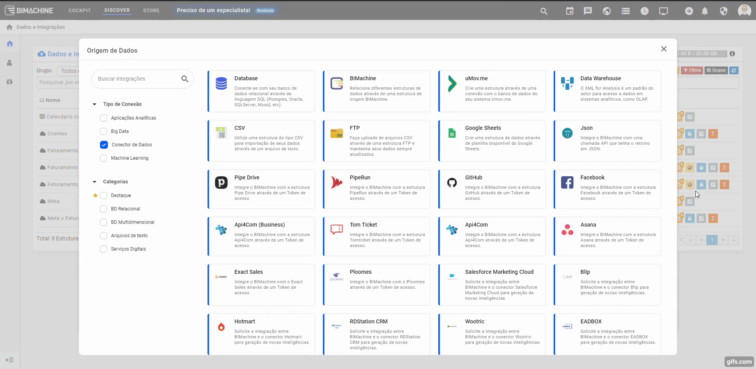
Task: Select the Asana connector card
Action: click(607, 236)
